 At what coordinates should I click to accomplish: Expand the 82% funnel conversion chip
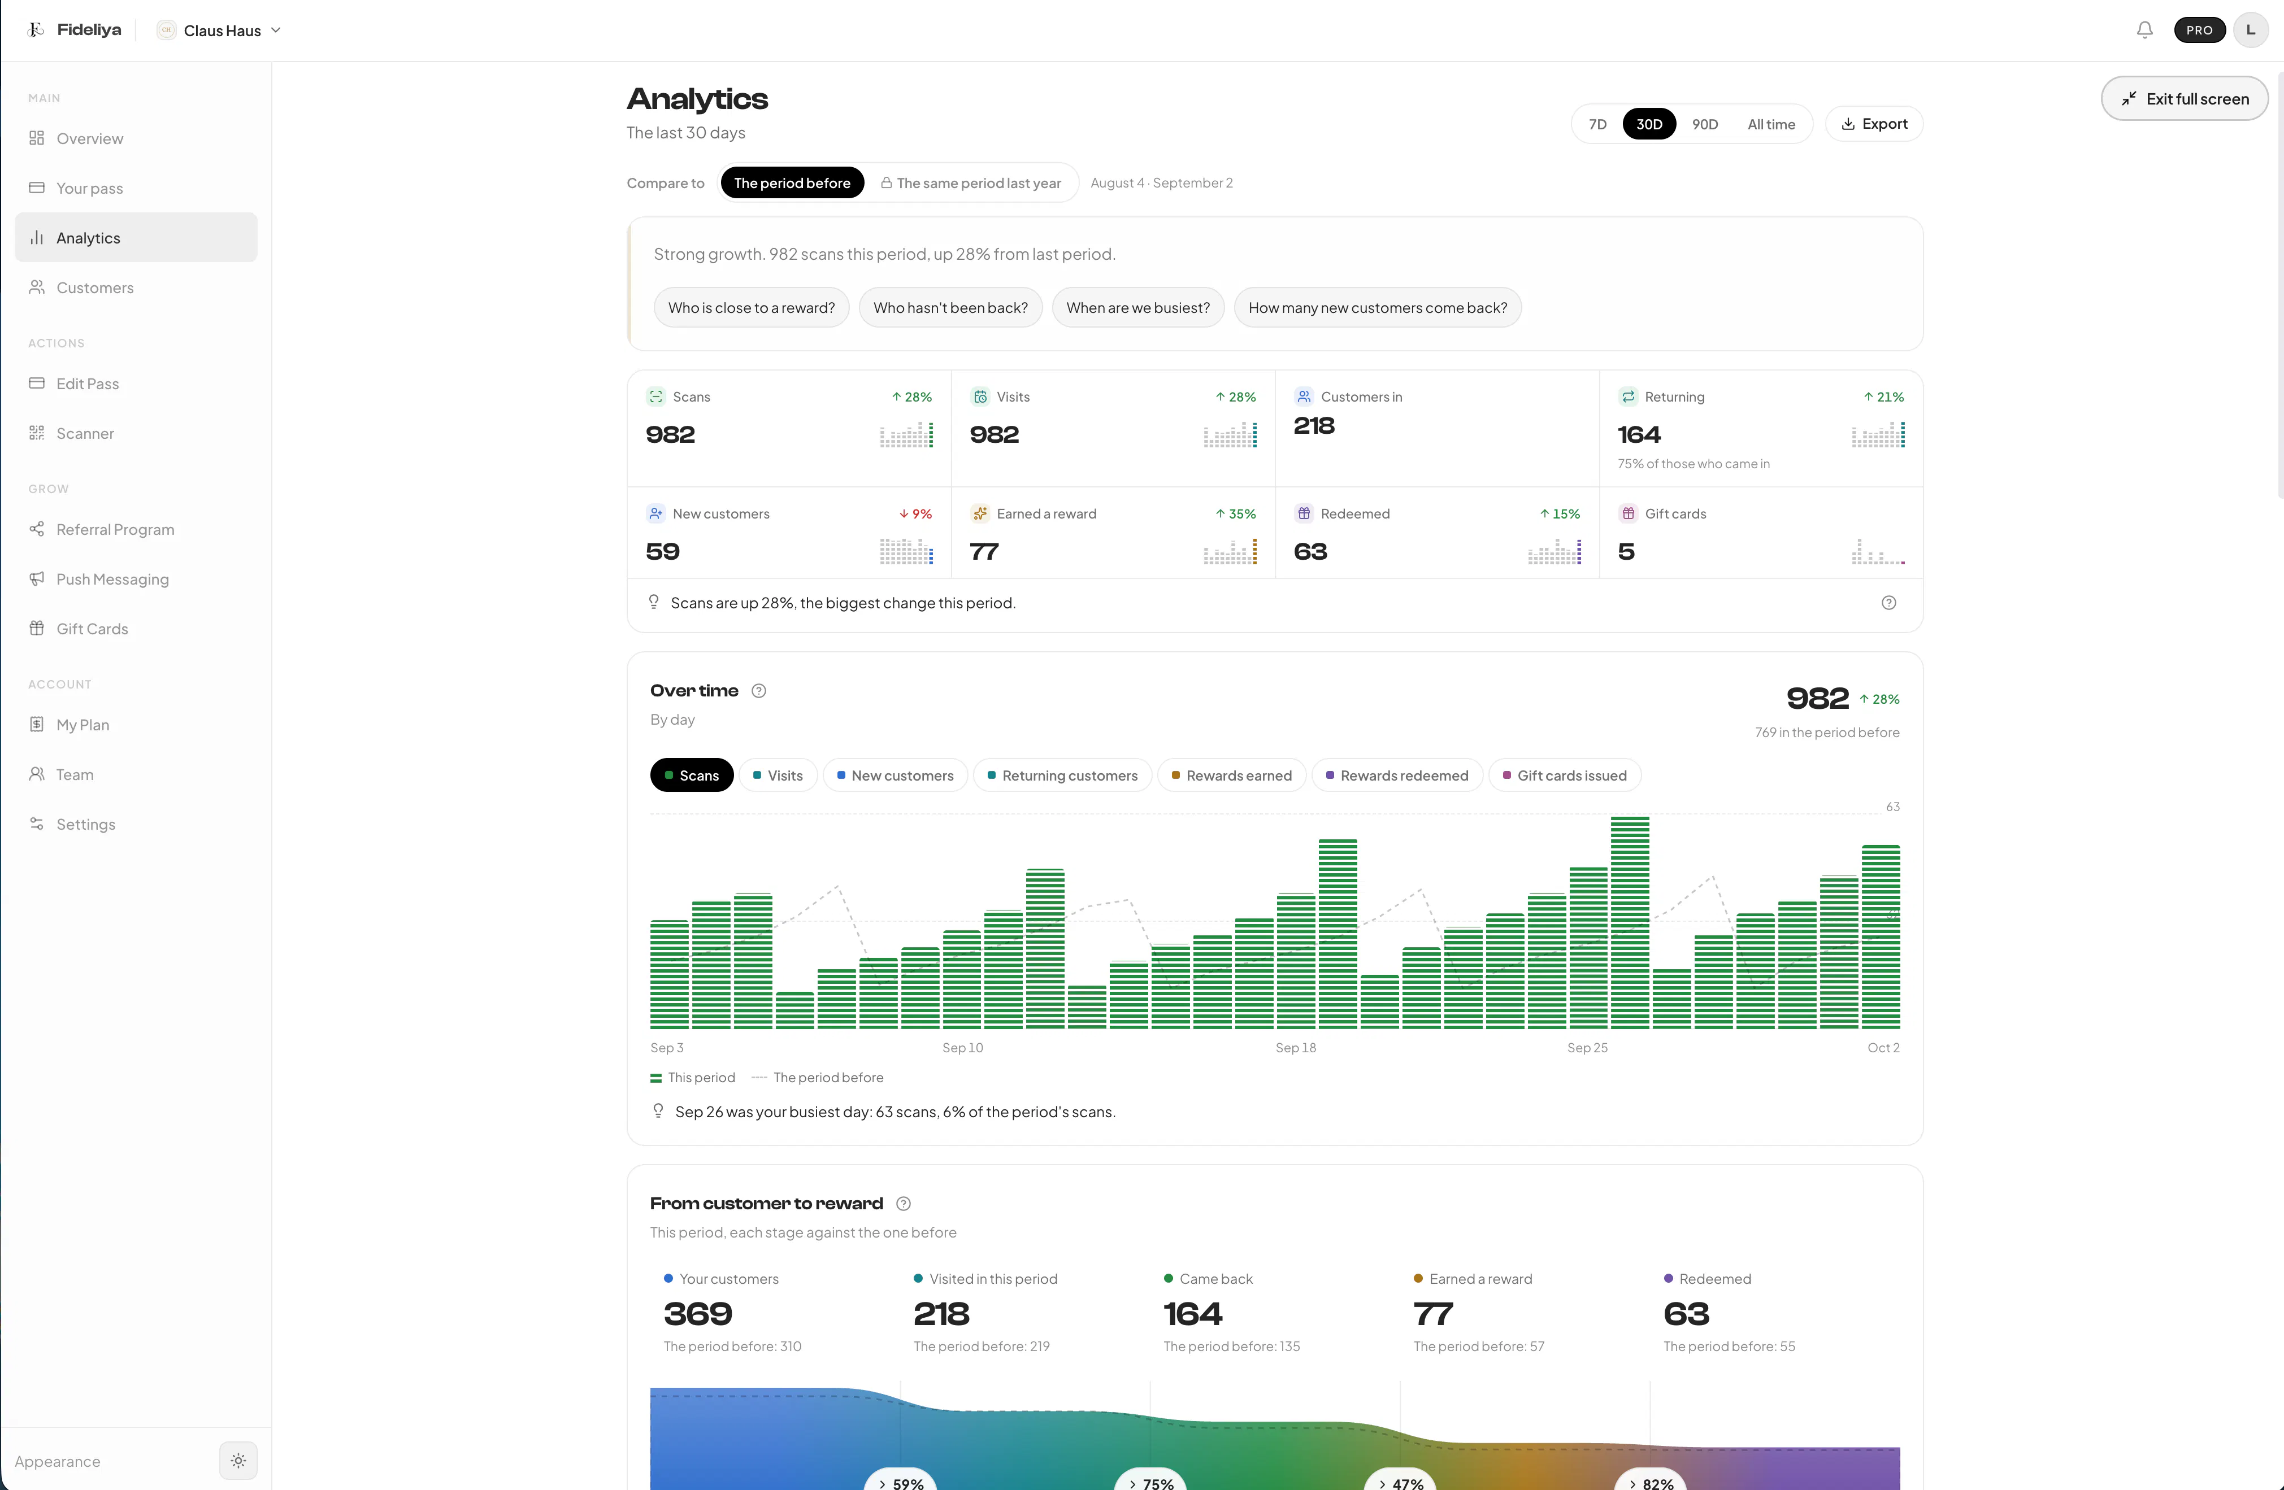tap(1651, 1480)
